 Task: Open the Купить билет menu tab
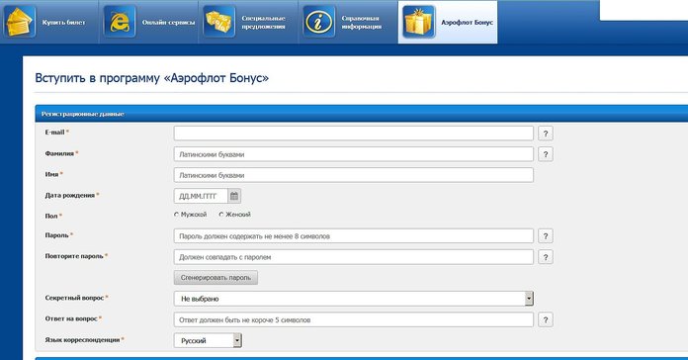(49, 22)
